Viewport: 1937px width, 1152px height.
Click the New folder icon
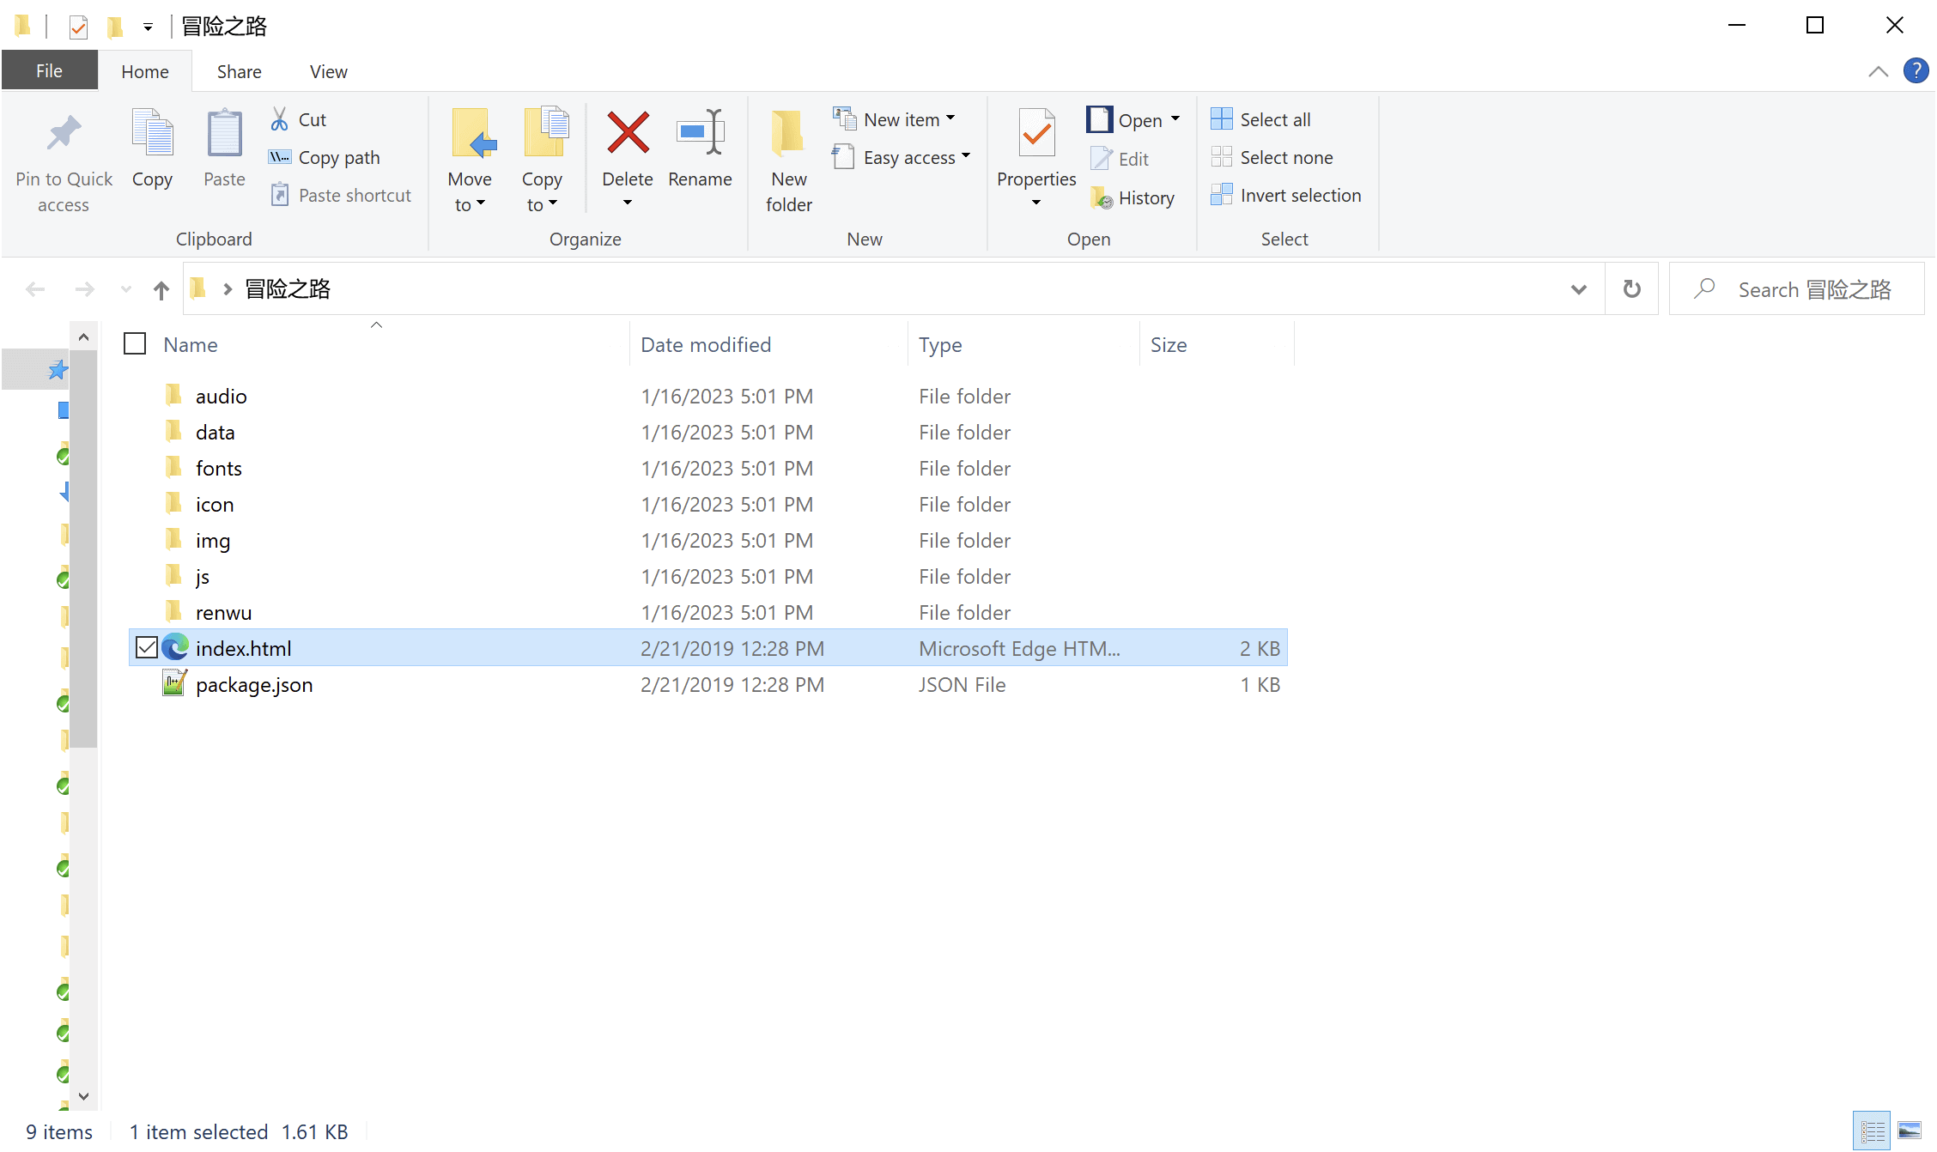click(x=787, y=134)
